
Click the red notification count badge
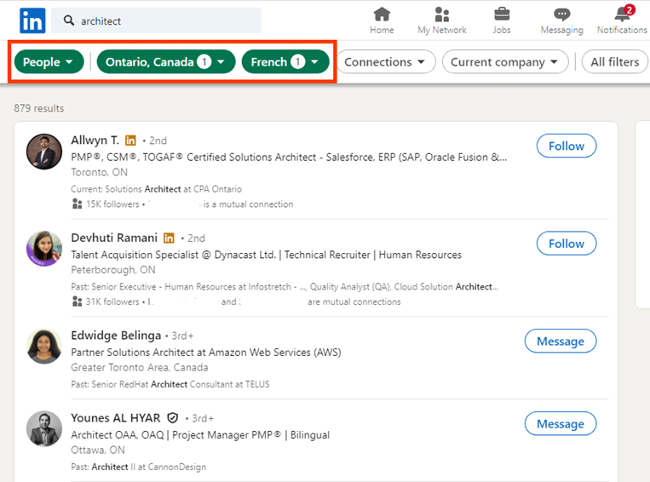tap(630, 9)
